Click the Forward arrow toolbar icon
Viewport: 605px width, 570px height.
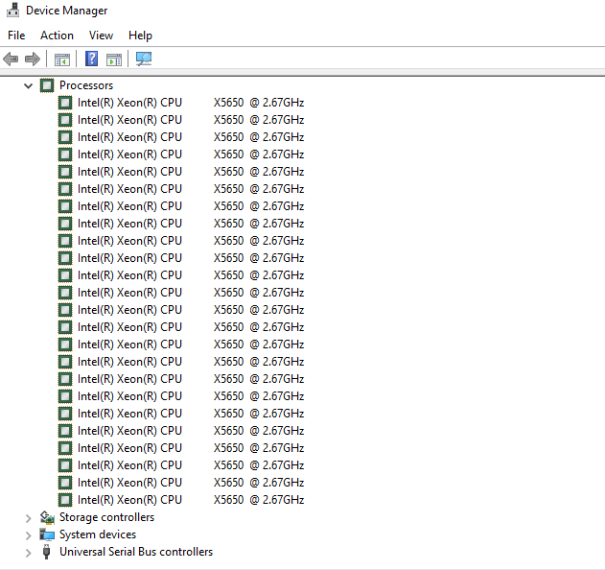[x=33, y=59]
